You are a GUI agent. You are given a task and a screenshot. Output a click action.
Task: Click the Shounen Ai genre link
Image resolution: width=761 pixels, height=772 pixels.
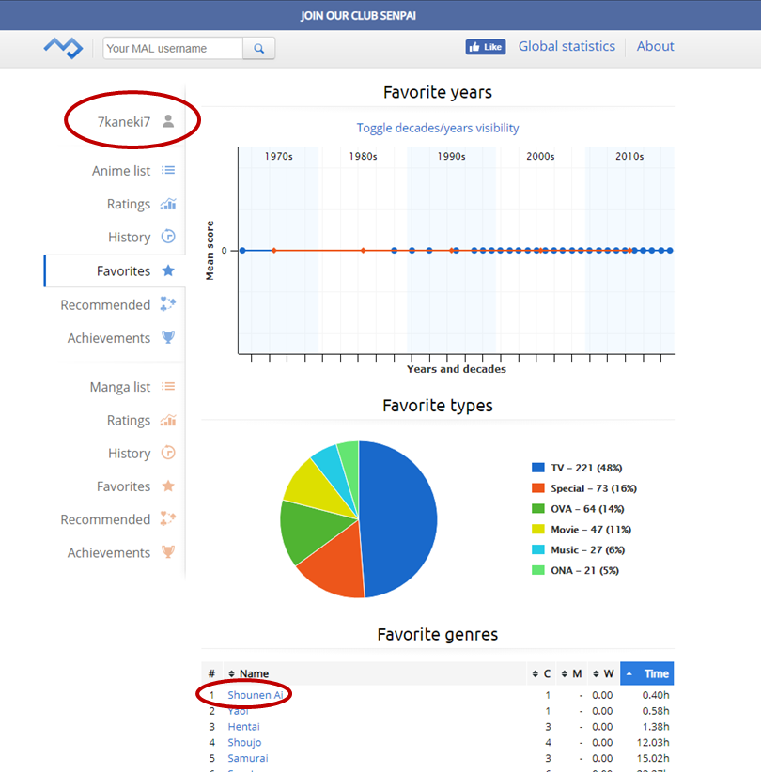pyautogui.click(x=256, y=695)
